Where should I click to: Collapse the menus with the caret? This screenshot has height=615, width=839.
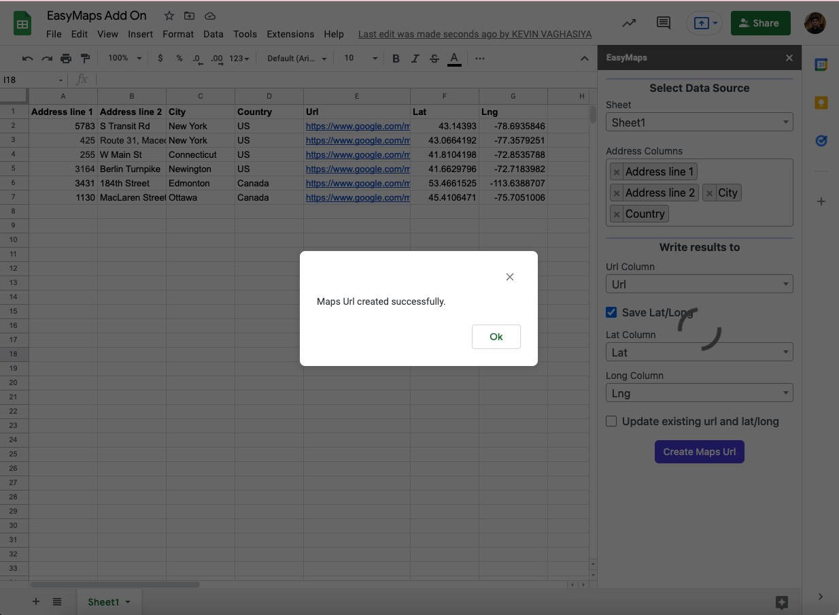[x=585, y=59]
